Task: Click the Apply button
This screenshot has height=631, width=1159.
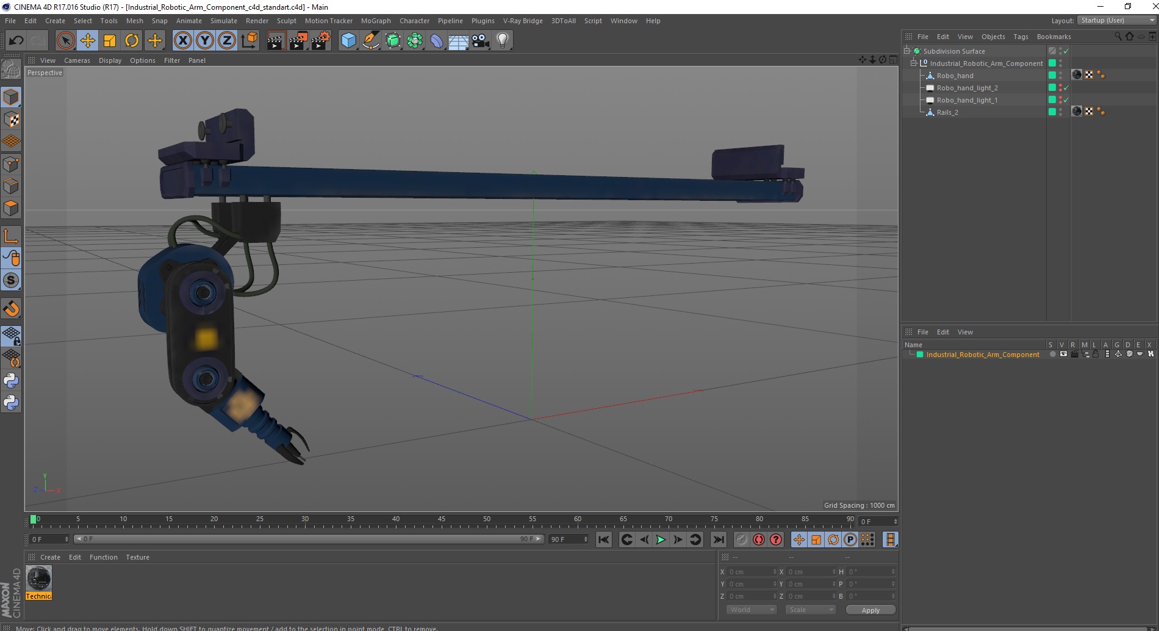Action: [870, 610]
